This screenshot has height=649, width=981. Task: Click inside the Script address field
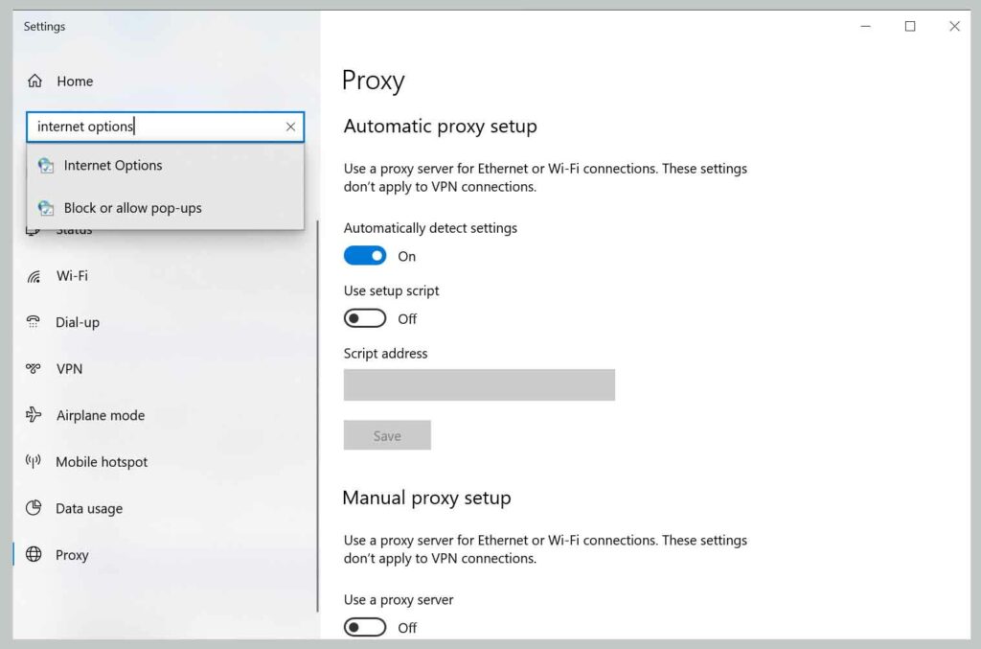479,384
